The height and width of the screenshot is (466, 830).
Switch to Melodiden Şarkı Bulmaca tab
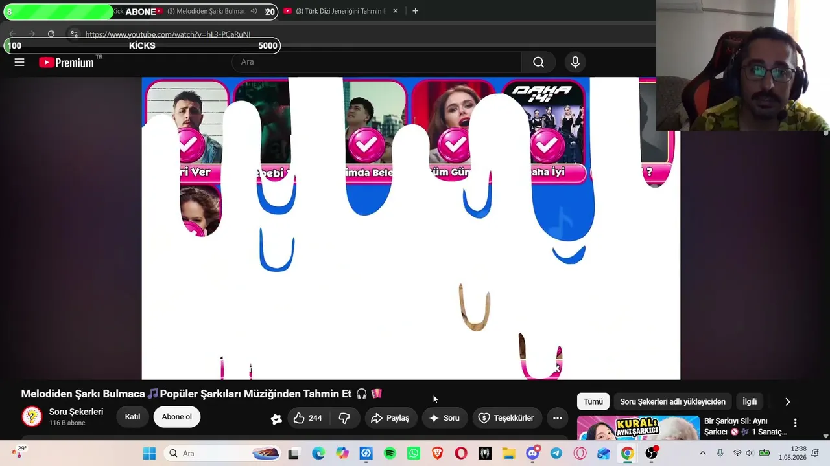(x=206, y=11)
